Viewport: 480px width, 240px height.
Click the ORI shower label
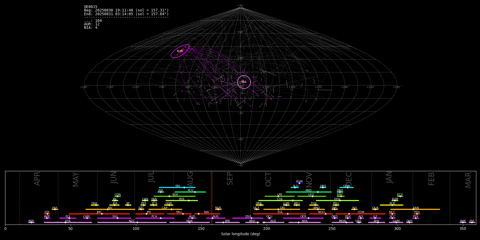click(282, 208)
